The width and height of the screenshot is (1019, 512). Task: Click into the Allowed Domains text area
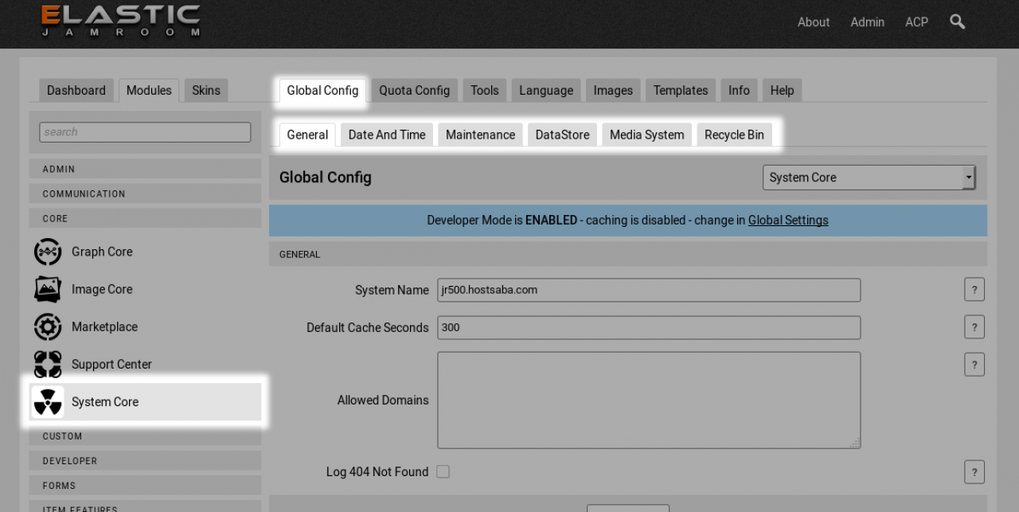click(648, 400)
